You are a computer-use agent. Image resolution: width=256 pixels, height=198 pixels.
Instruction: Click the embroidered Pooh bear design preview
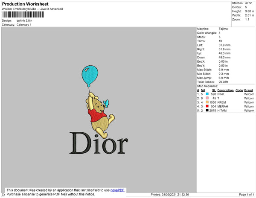tap(100, 115)
